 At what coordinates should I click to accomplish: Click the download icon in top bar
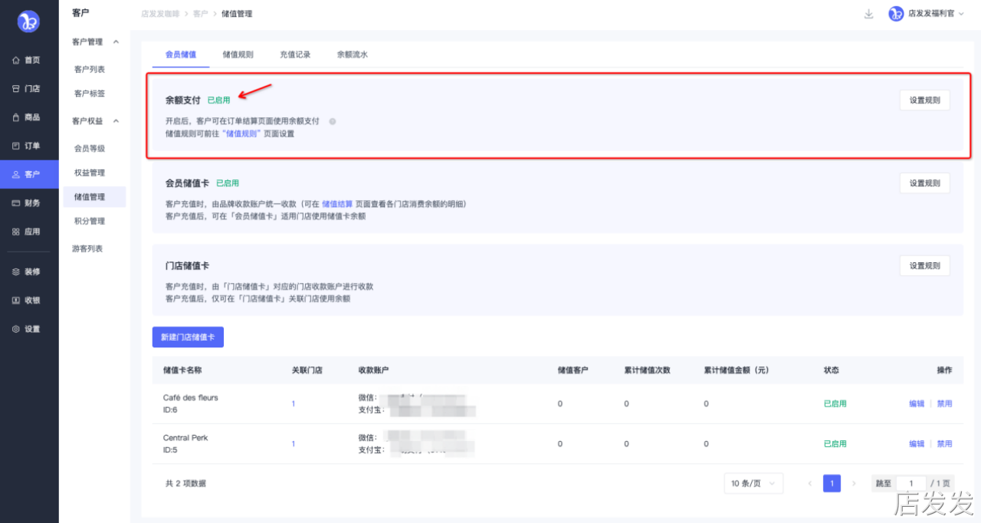[x=869, y=14]
